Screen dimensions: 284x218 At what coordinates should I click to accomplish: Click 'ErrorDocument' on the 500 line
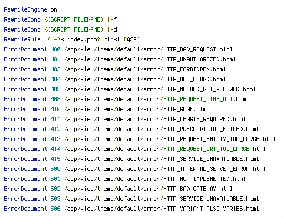pos(25,169)
